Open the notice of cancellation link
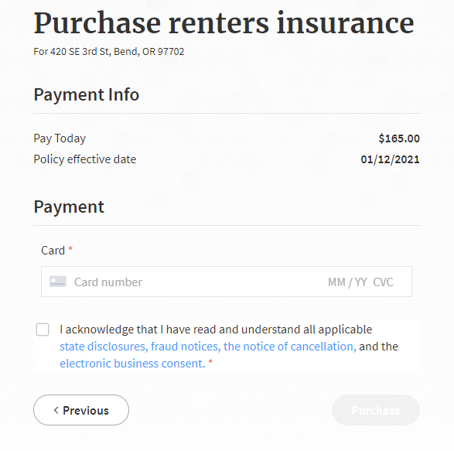The image size is (454, 451). tap(290, 347)
